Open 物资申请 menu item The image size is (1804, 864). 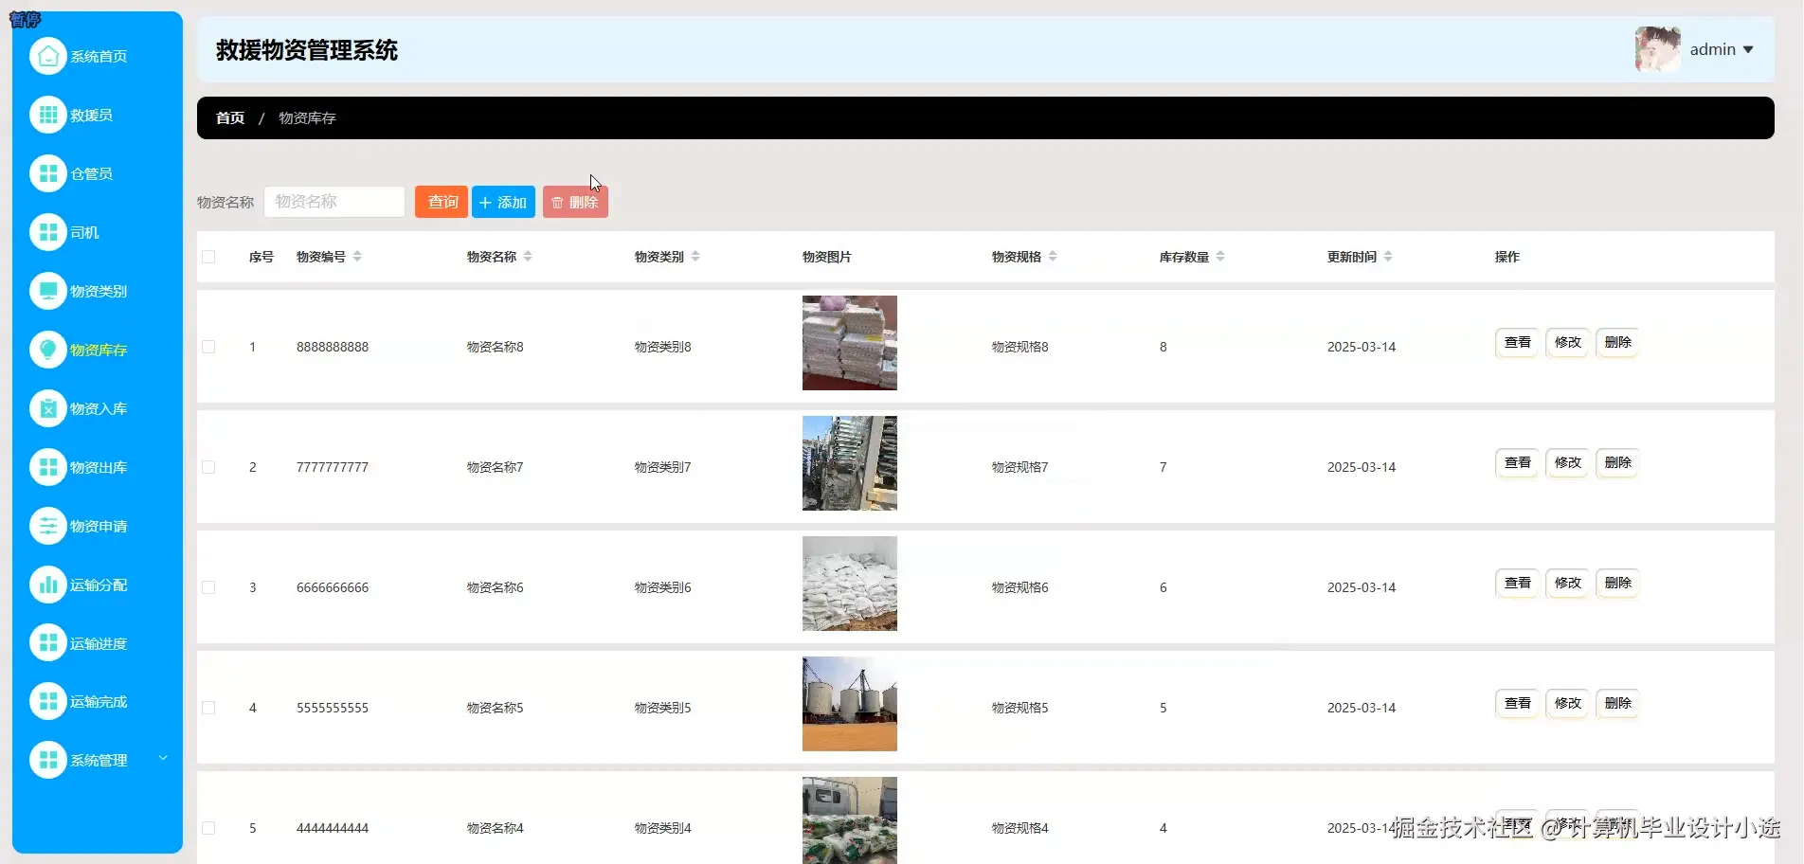(x=98, y=526)
